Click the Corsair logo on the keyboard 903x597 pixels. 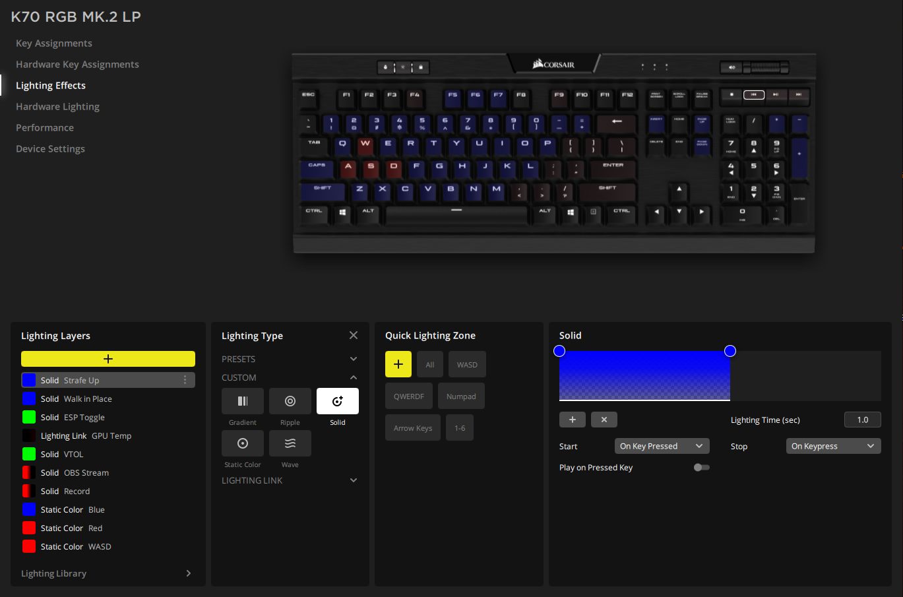[x=554, y=65]
